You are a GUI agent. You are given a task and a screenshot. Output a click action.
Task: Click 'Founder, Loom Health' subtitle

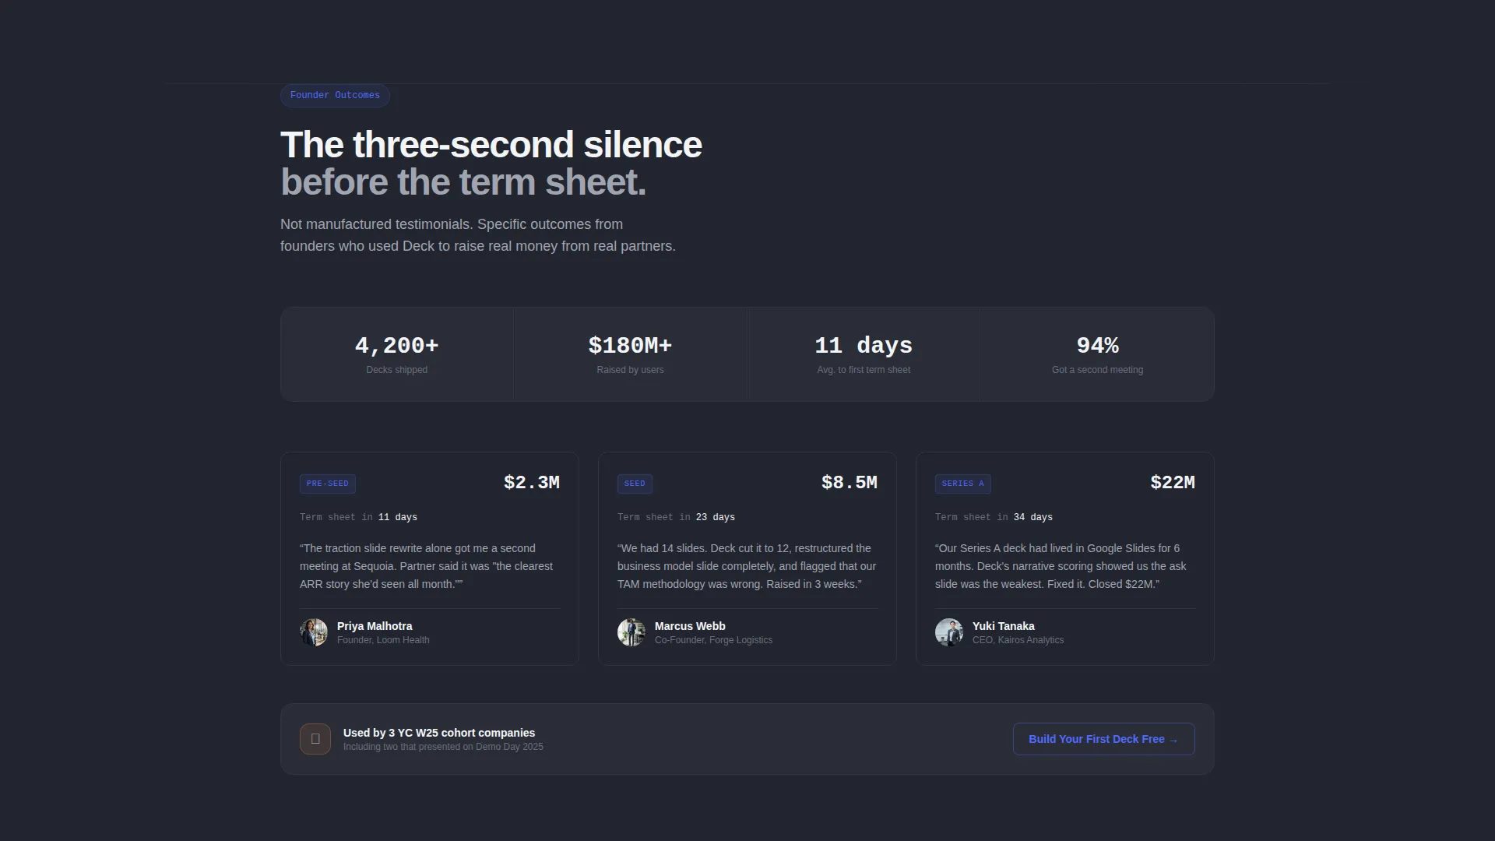click(383, 640)
